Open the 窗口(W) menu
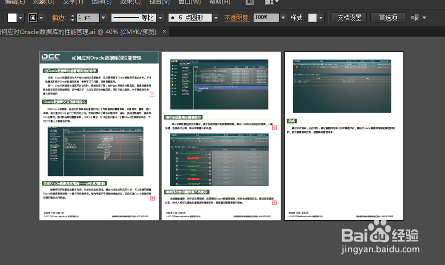Image resolution: width=445 pixels, height=265 pixels. [189, 2]
